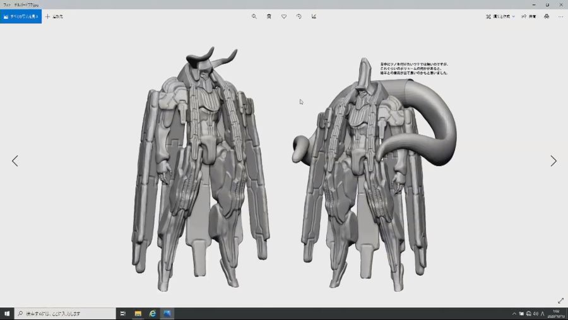Click the Print icon
568x320 pixels.
(x=547, y=16)
